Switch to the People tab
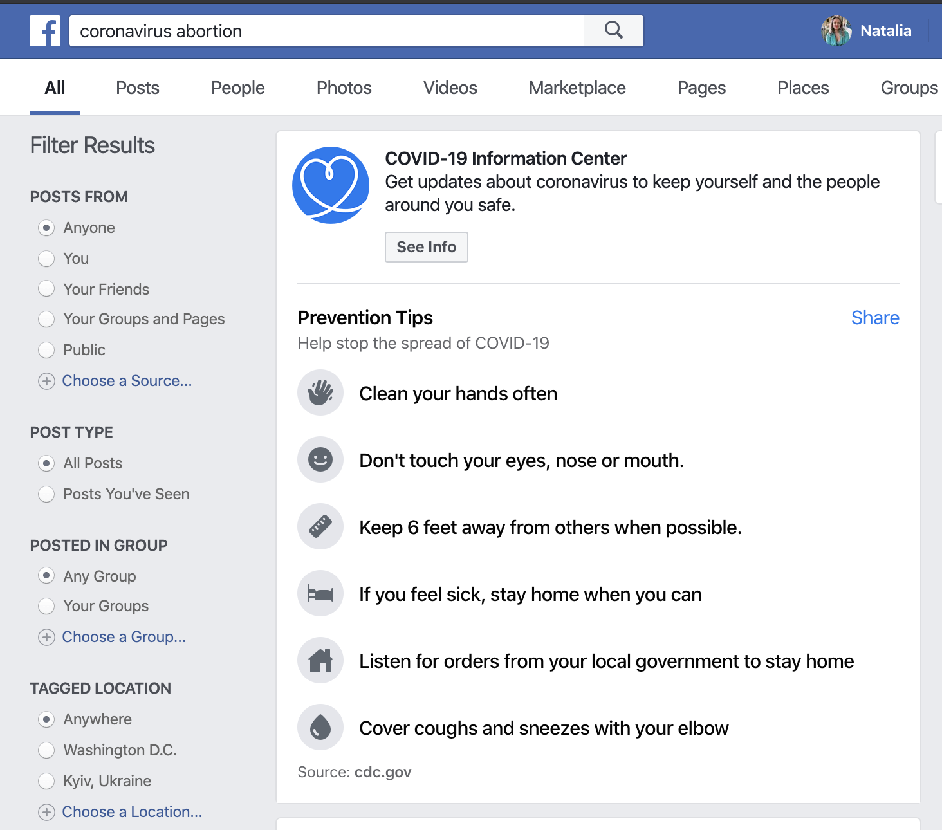Screen dimensions: 942x830 point(238,88)
